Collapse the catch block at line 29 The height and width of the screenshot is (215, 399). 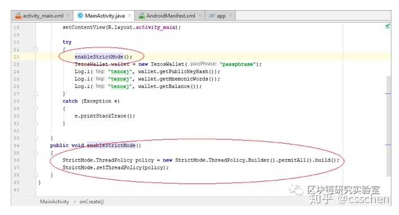[x=36, y=109]
